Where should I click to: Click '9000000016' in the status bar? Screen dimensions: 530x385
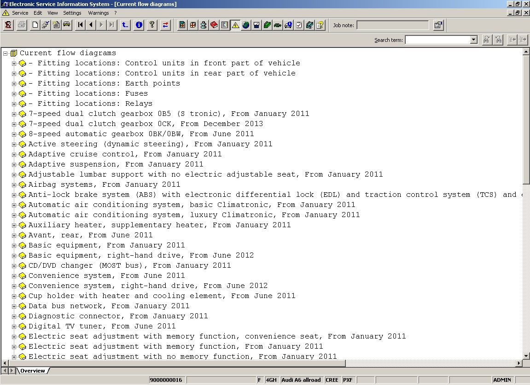click(166, 380)
